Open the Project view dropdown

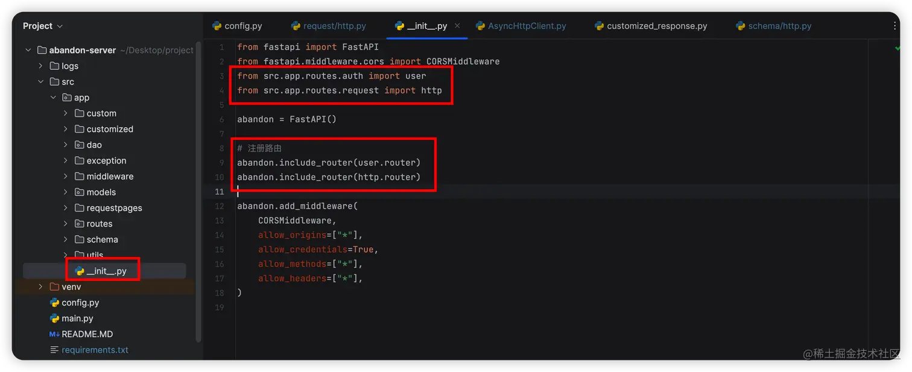point(42,26)
